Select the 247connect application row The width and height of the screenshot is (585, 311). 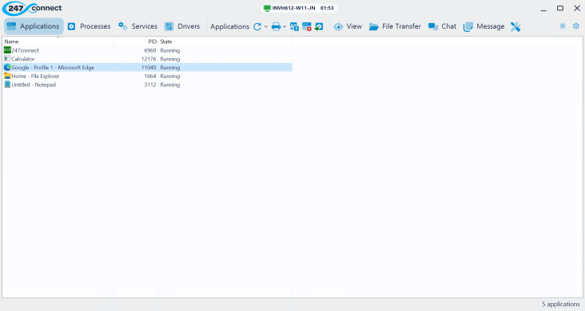(x=147, y=50)
